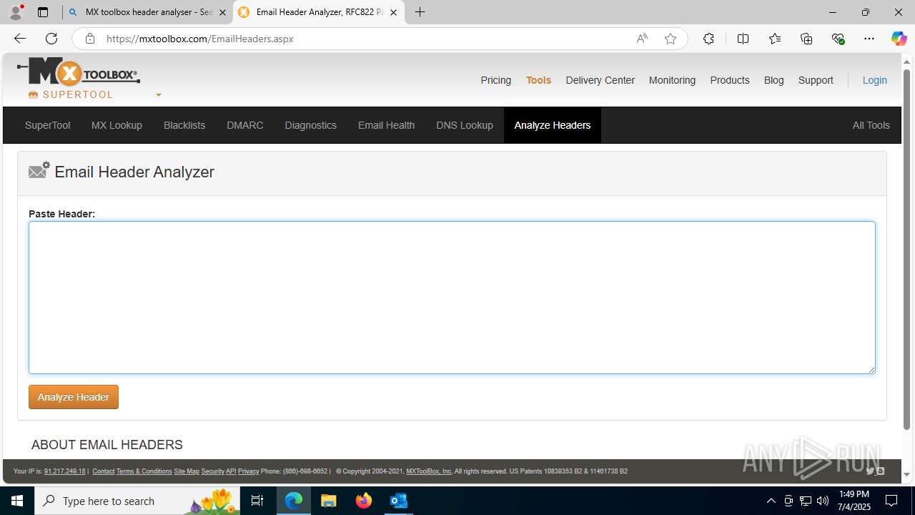This screenshot has height=515, width=915.
Task: Toggle Split screen icon
Action: tap(743, 39)
